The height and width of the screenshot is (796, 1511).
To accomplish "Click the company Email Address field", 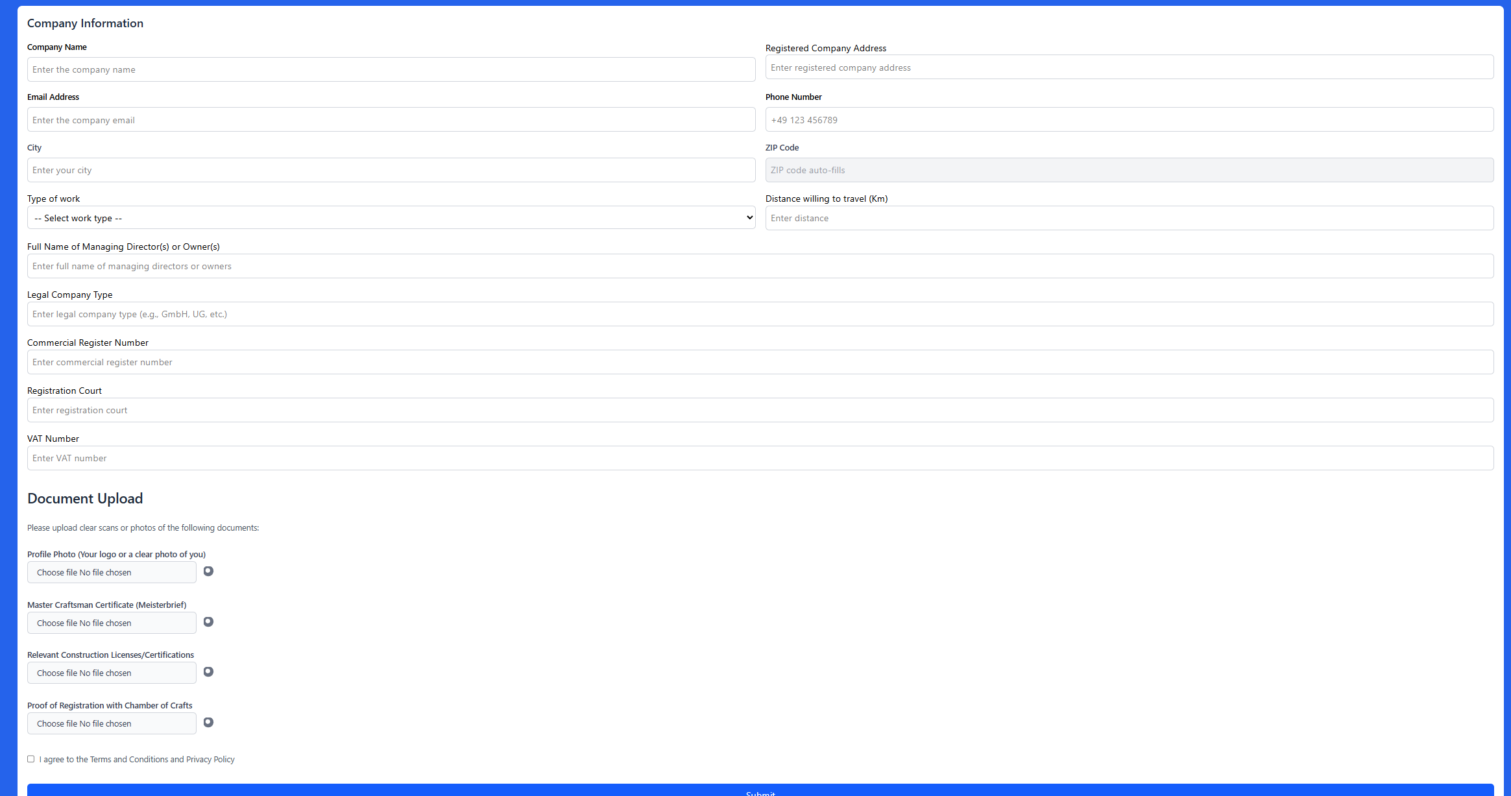I will coord(391,120).
